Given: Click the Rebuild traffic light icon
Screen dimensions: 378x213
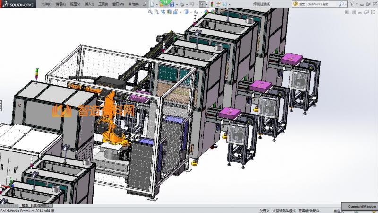Looking at the screenshot, I should (x=212, y=4).
